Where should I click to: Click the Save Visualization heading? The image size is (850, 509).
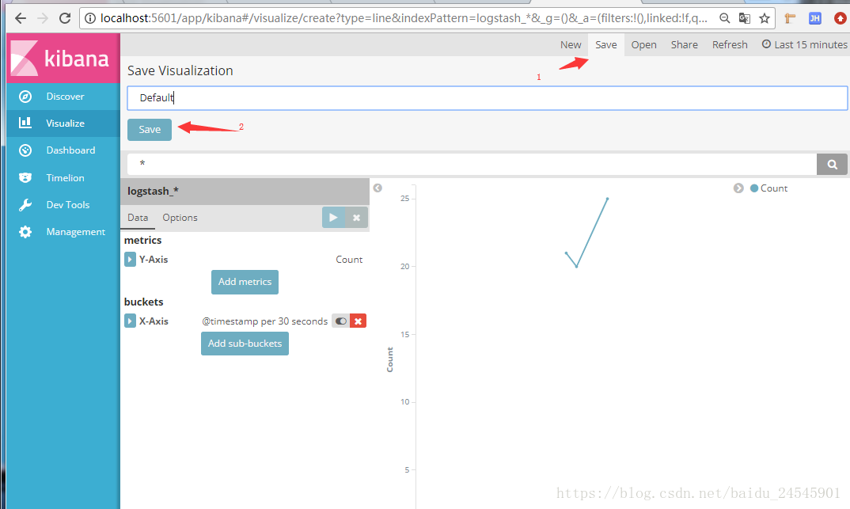tap(180, 70)
